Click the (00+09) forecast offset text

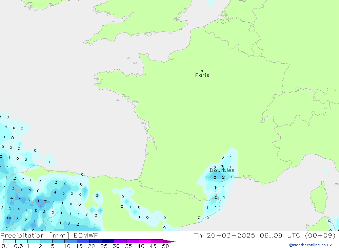click(x=320, y=235)
